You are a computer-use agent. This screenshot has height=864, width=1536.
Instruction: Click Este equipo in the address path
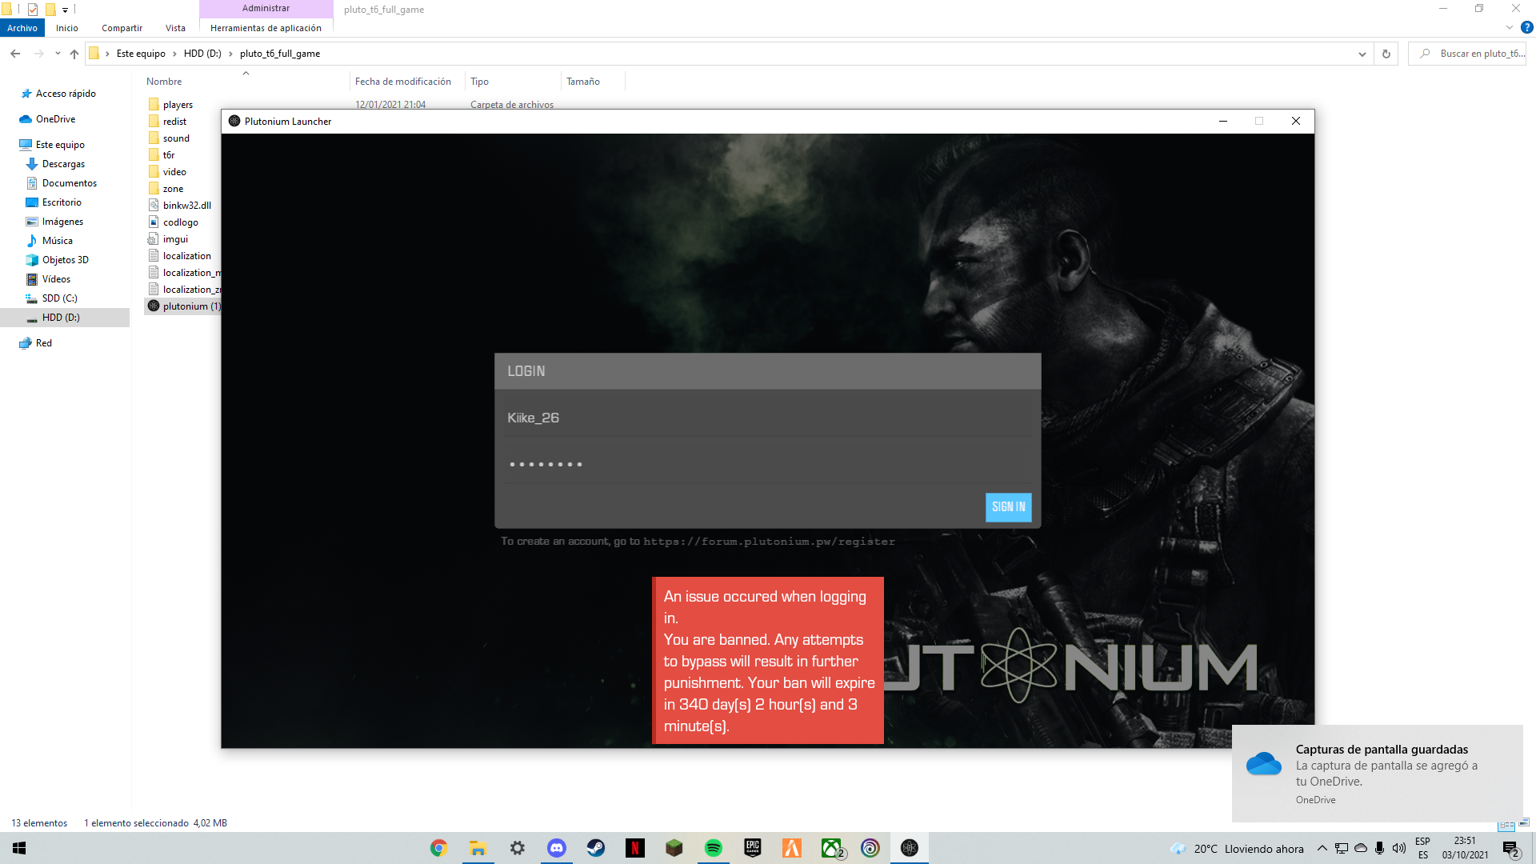click(x=141, y=54)
